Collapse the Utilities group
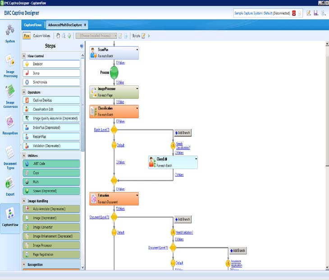The height and width of the screenshot is (280, 329). [24, 156]
